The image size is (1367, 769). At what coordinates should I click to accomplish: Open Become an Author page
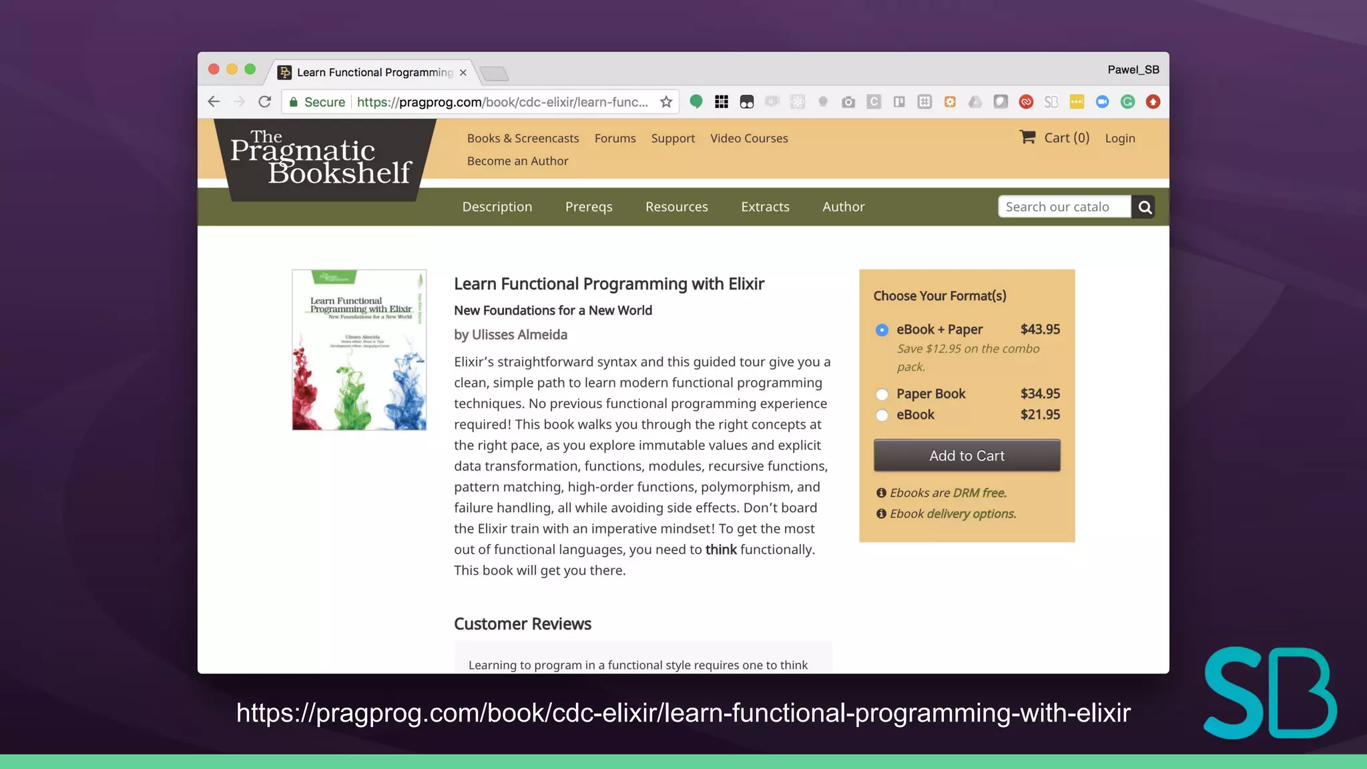click(518, 161)
